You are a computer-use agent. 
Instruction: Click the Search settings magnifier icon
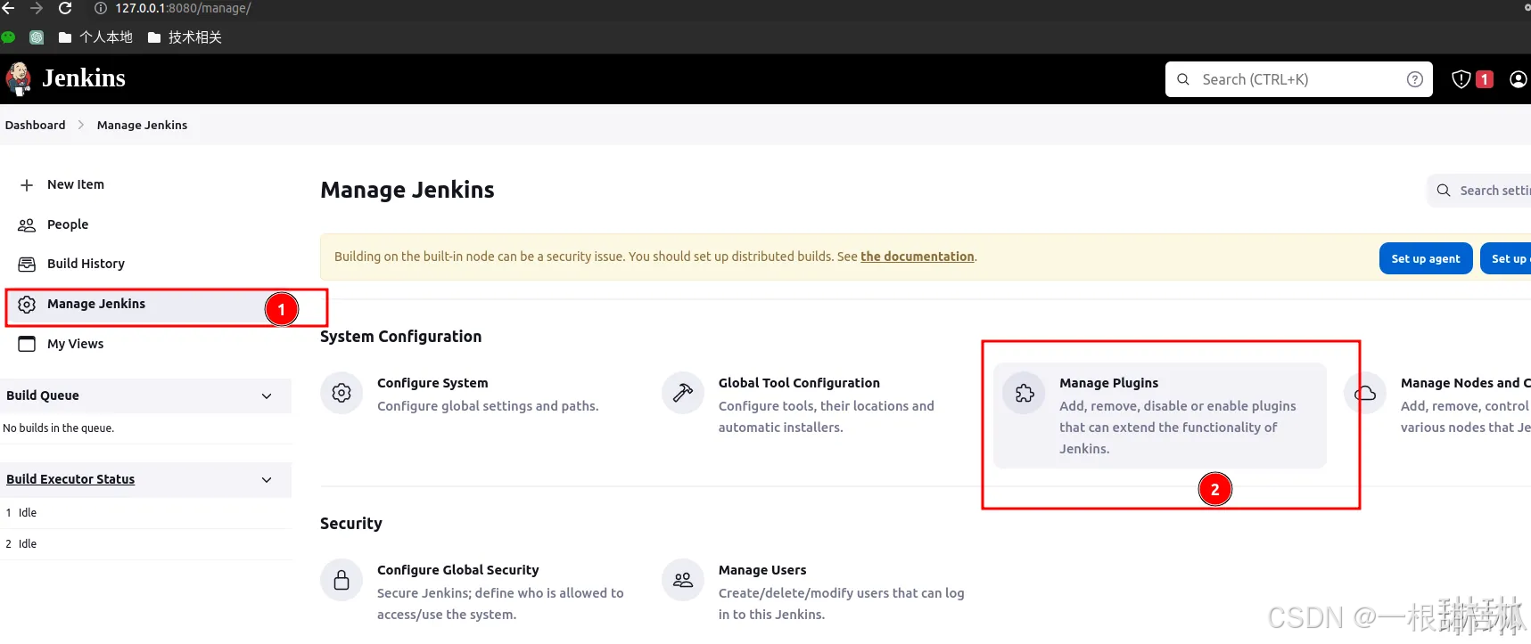pos(1444,191)
